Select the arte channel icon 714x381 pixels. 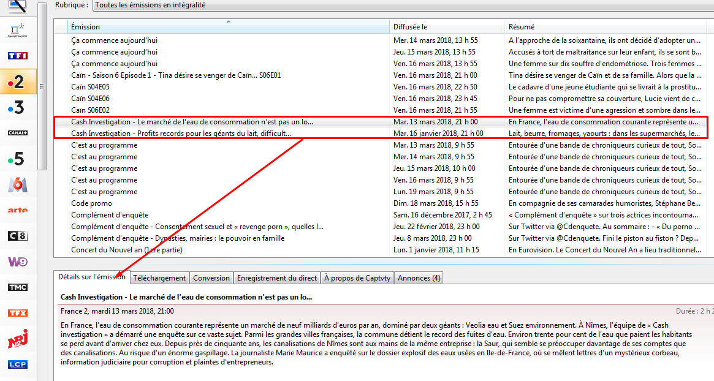(17, 210)
